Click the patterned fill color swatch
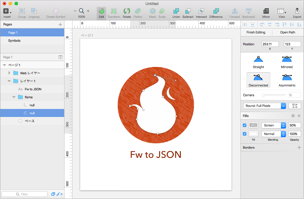304x199 pixels. pos(253,125)
